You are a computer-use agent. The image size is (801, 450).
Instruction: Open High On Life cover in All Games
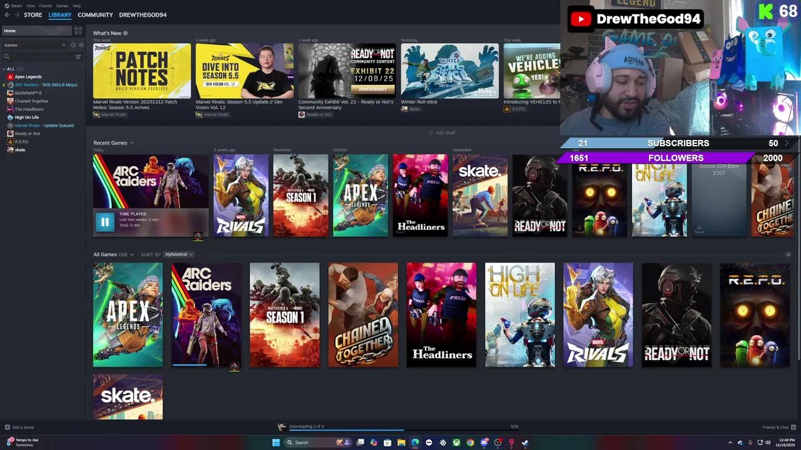click(x=519, y=315)
